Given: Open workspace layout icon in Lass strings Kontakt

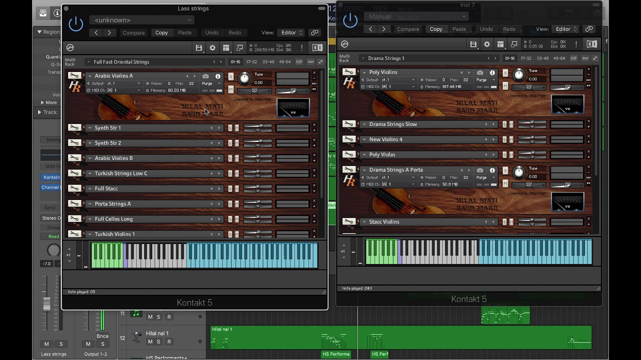Looking at the screenshot, I should tap(226, 48).
